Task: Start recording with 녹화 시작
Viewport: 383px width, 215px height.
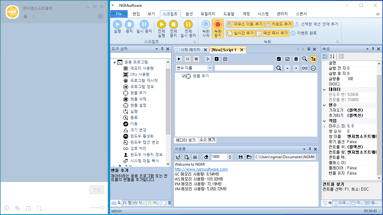Action: [x=206, y=29]
